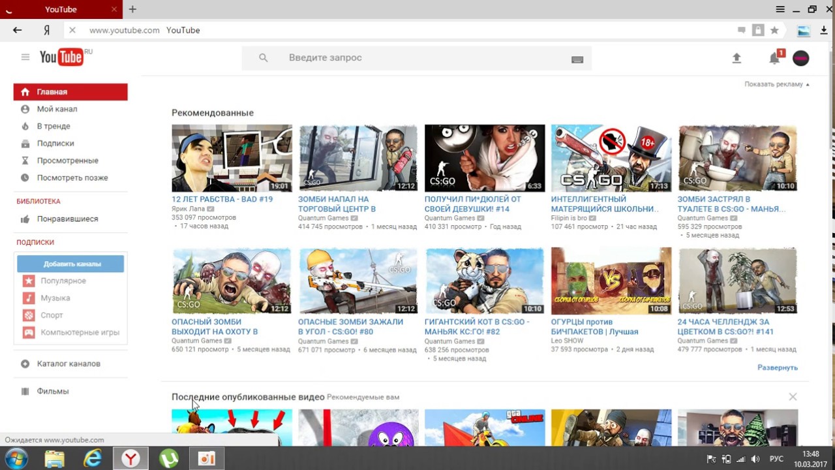Click title 24 ЧАСА ЧЕЛЛЕНДЖ ЗА ЦВЕТКОМ

point(725,327)
